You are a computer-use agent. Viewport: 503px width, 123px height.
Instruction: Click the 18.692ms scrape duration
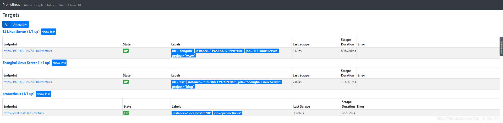click(x=348, y=113)
